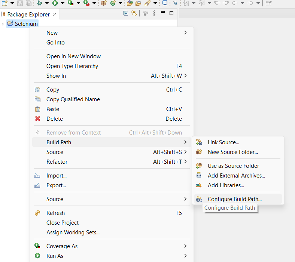Choose Copy Qualified Name
This screenshot has height=262, width=295.
click(x=112, y=99)
